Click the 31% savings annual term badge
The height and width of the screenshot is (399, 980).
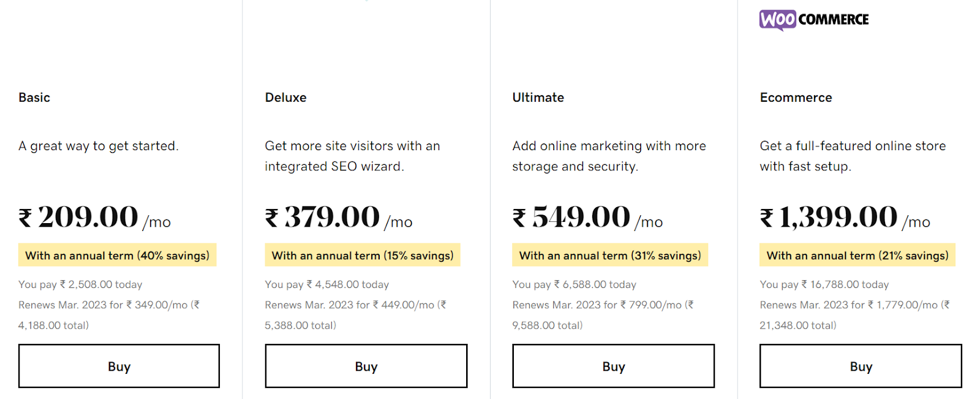pyautogui.click(x=610, y=256)
